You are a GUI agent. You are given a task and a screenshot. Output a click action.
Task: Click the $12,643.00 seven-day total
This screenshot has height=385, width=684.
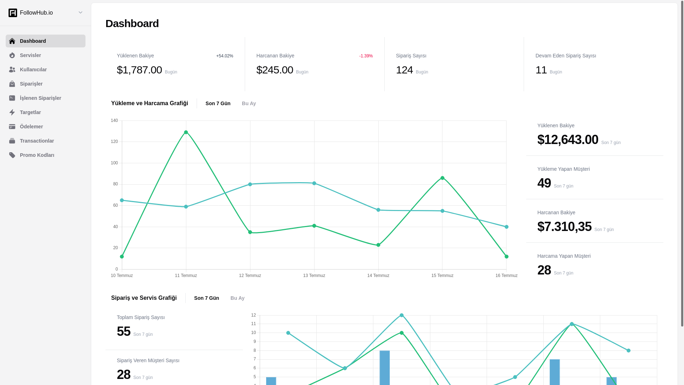click(x=568, y=140)
